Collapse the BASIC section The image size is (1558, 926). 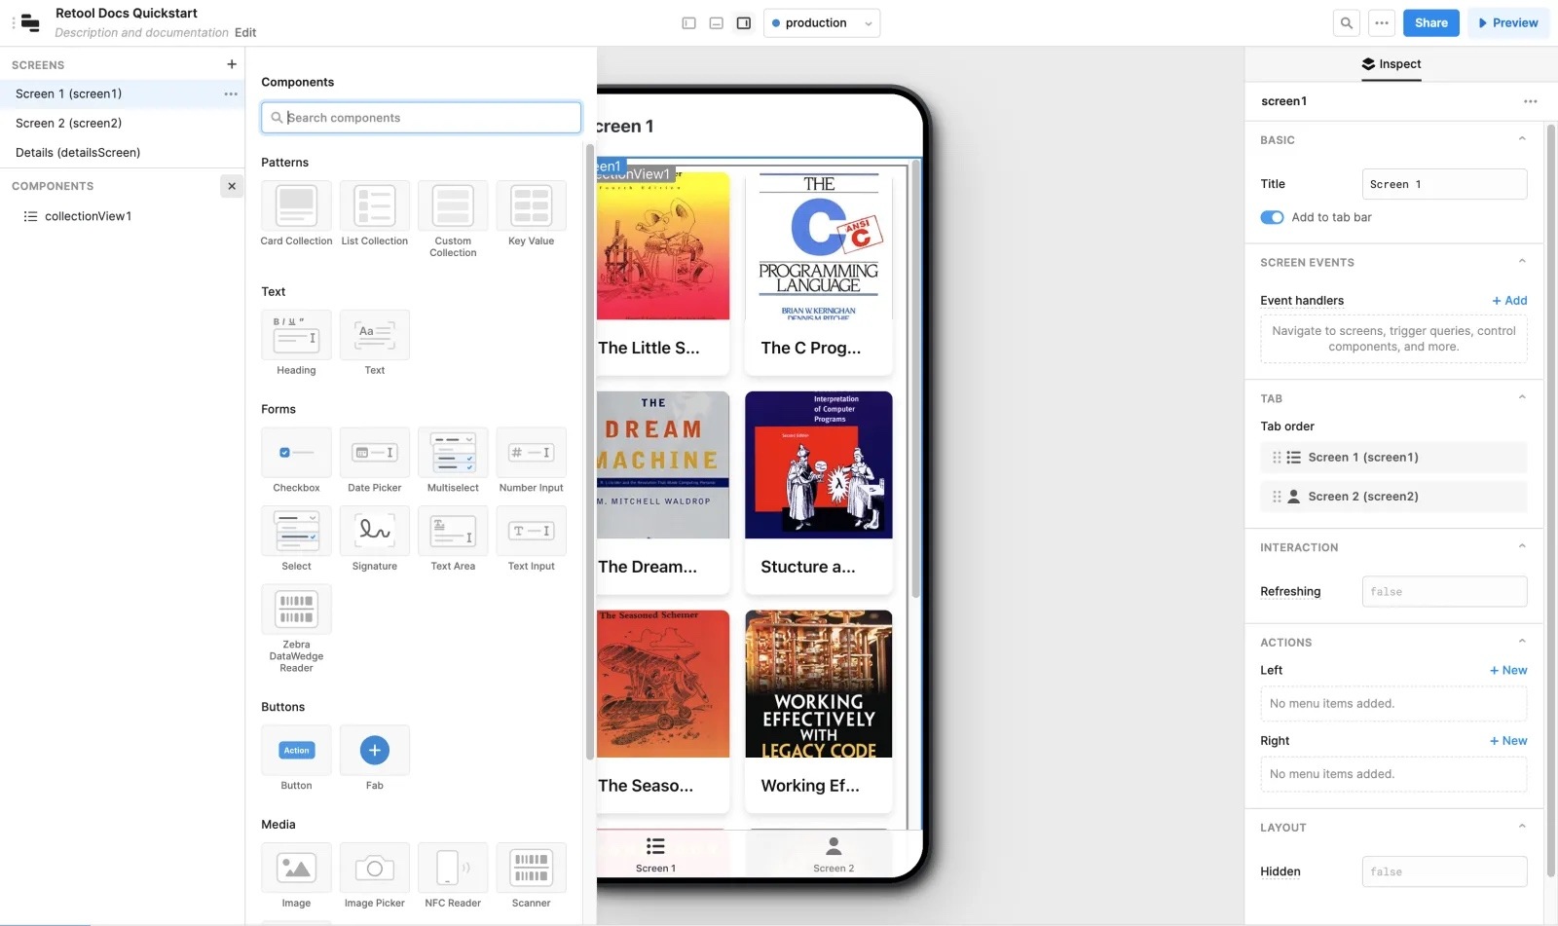(1521, 139)
